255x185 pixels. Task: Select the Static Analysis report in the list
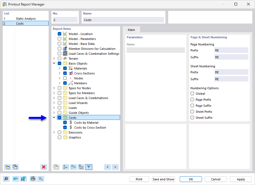point(25,19)
